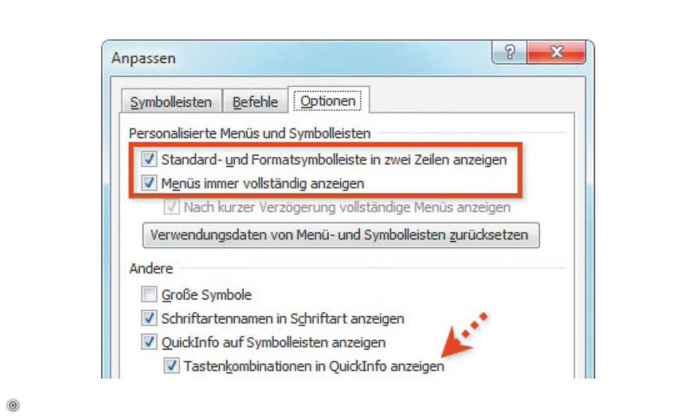Screen dimensions: 697x418
Task: Close the Anpassen dialog with the X
Action: point(558,53)
